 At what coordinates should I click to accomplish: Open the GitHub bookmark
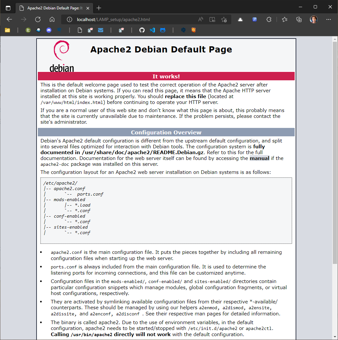tap(142, 30)
